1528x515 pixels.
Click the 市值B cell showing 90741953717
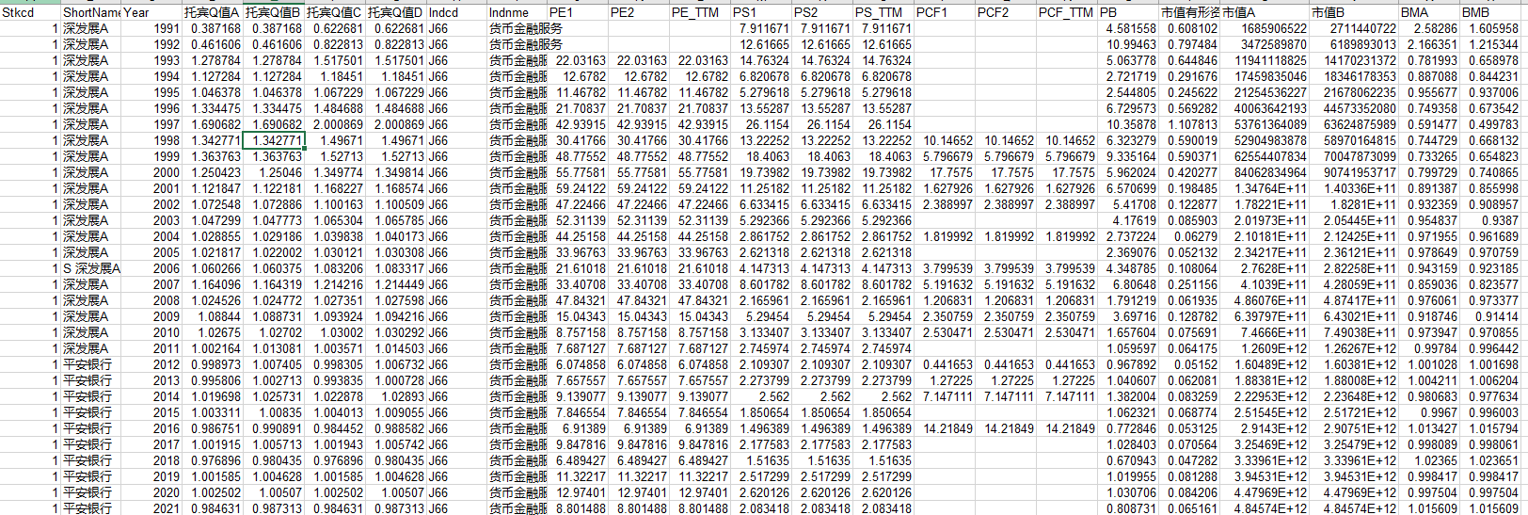click(1353, 172)
